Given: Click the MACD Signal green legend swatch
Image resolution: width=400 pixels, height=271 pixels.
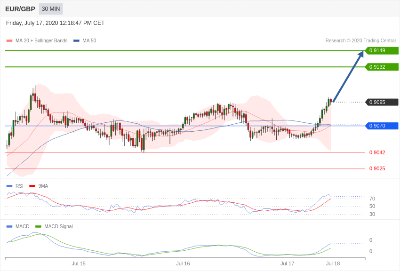Looking at the screenshot, I should click(x=38, y=227).
